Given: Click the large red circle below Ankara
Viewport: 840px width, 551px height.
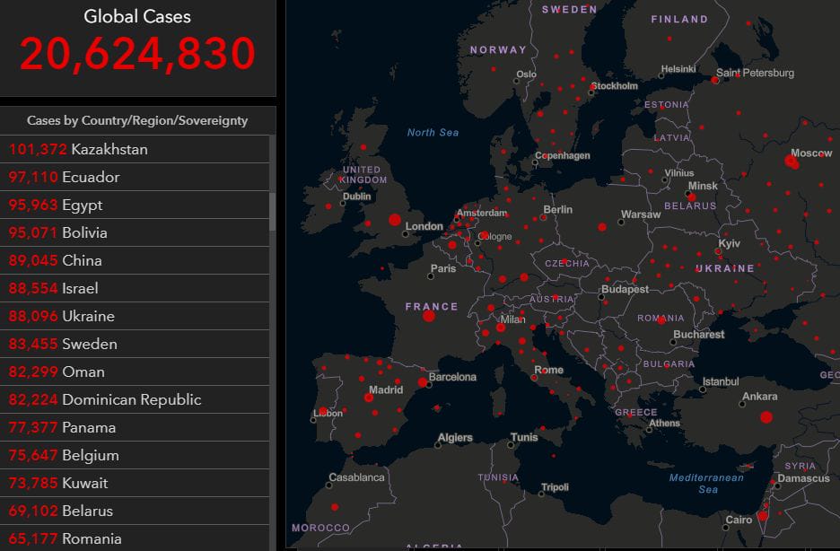Looking at the screenshot, I should (x=766, y=416).
